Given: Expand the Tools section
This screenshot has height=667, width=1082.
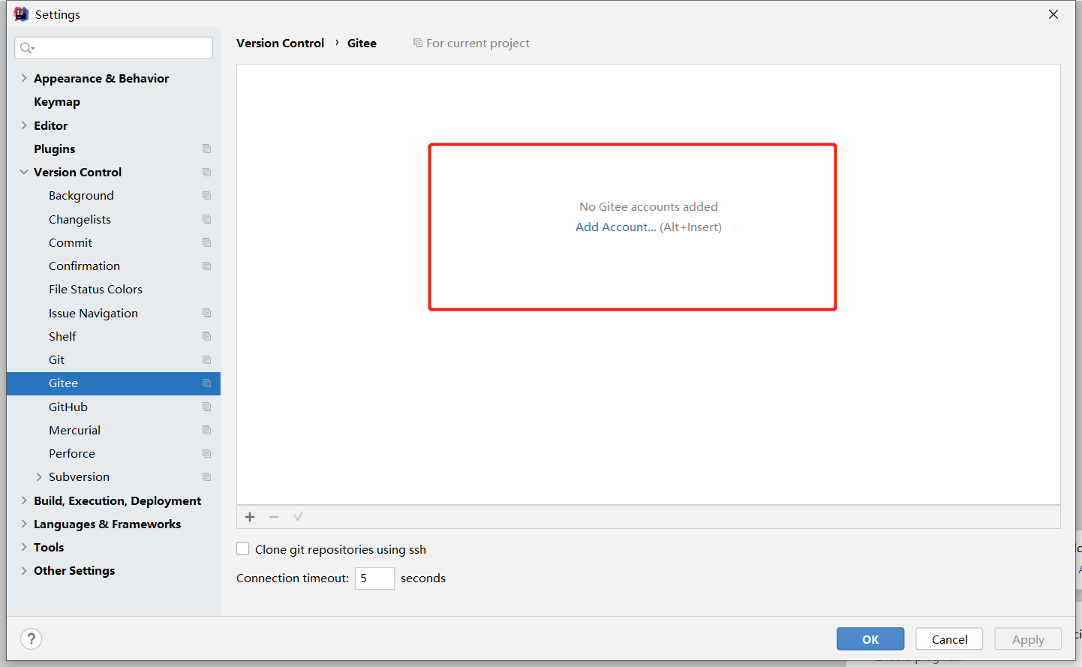Looking at the screenshot, I should point(24,547).
